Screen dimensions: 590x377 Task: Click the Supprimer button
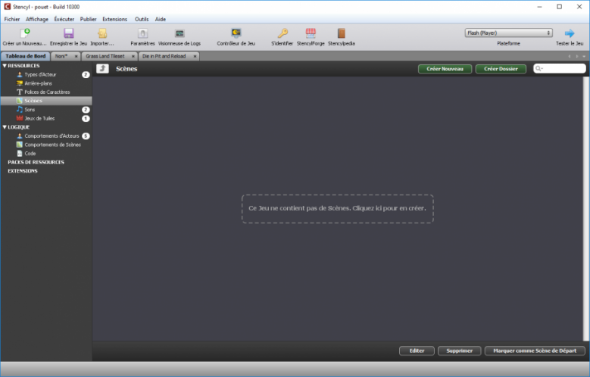coord(460,351)
